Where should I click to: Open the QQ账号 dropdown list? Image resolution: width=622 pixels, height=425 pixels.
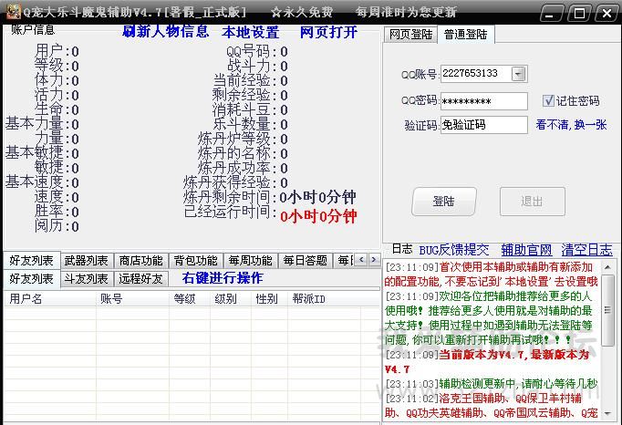518,74
